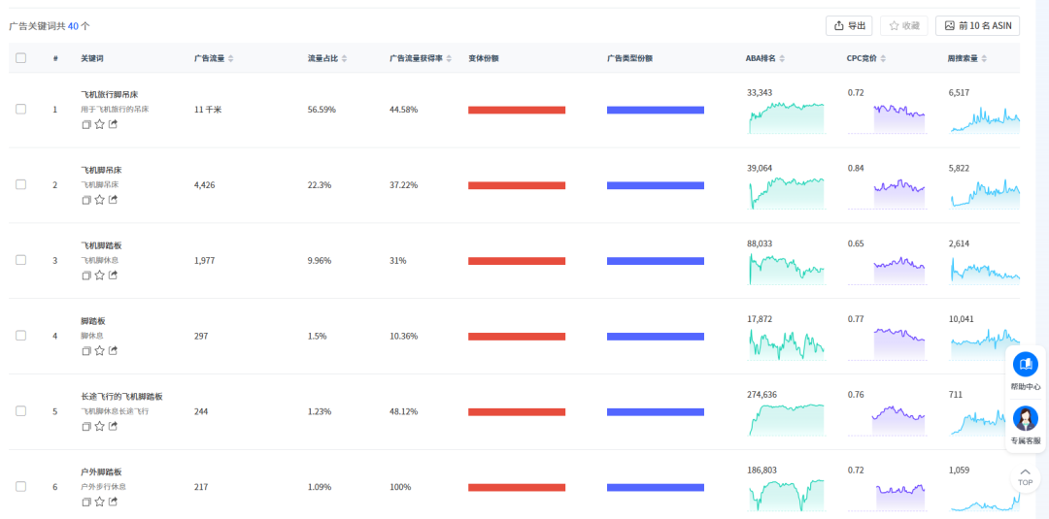This screenshot has width=1049, height=519.
Task: Copy keyword 飞机旅行脚吊床 using its copy icon
Action: coord(86,124)
